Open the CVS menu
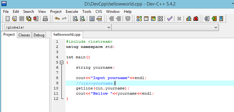 click(x=98, y=12)
